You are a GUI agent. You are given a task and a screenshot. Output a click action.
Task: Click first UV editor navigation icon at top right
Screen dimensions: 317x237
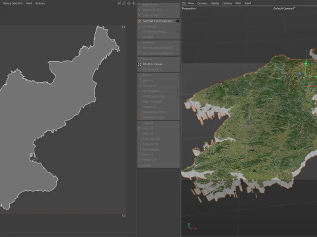[x=119, y=3]
